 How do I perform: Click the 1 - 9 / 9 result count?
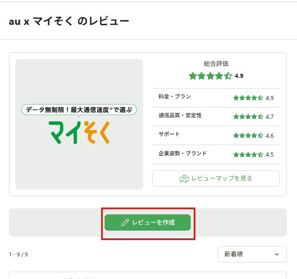click(x=18, y=255)
